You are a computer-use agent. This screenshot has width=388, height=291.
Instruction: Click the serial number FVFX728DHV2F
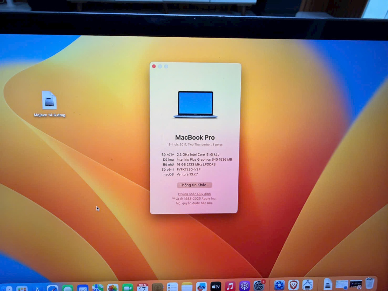pyautogui.click(x=189, y=169)
